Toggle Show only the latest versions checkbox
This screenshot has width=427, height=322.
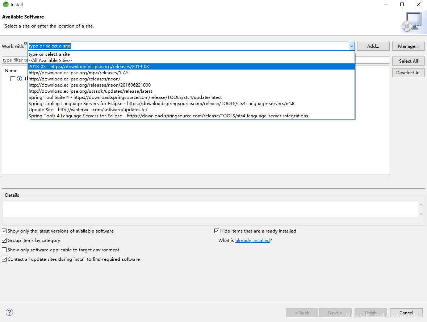4,231
